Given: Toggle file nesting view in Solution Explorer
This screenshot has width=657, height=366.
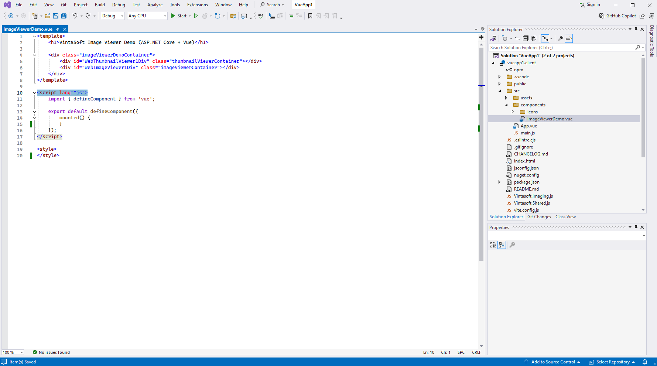Looking at the screenshot, I should pos(545,38).
